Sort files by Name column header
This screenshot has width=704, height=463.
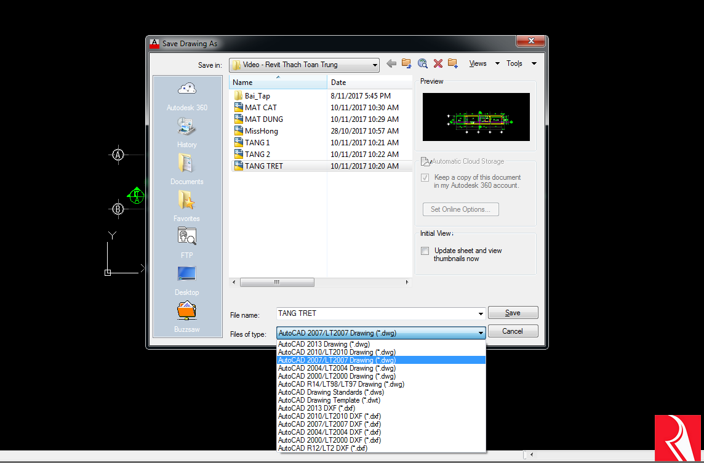pyautogui.click(x=278, y=82)
